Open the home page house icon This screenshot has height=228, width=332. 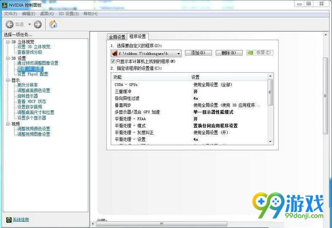(53, 25)
